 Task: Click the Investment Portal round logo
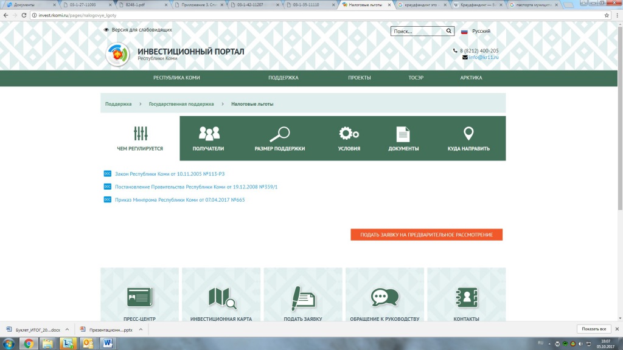[x=117, y=54]
